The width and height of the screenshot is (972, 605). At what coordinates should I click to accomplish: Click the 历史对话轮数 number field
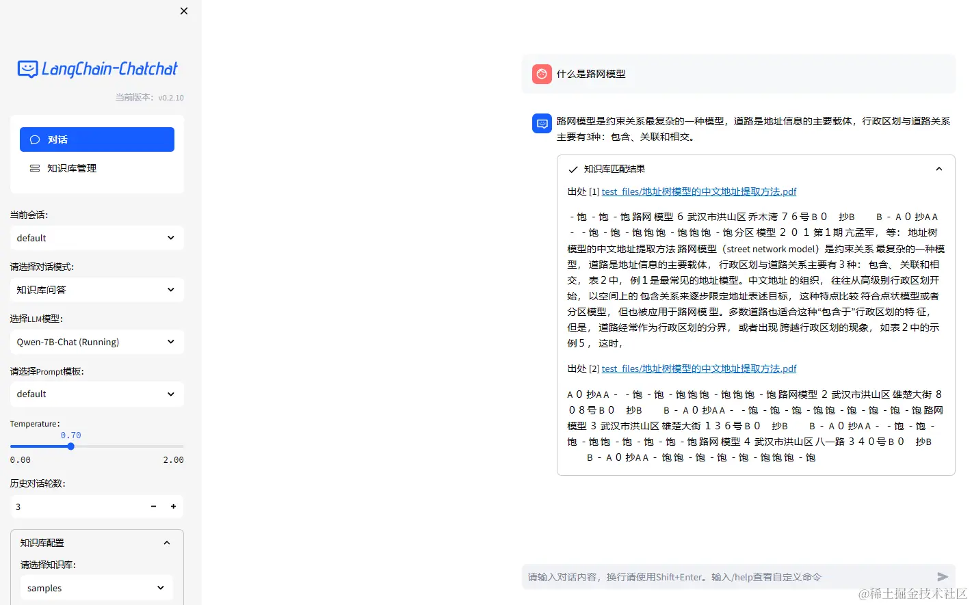point(77,507)
